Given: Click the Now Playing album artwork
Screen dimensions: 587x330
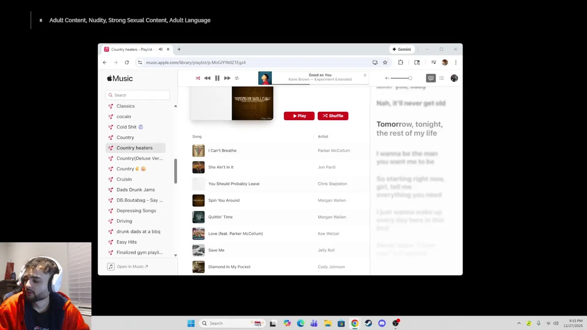Looking at the screenshot, I should pos(265,78).
